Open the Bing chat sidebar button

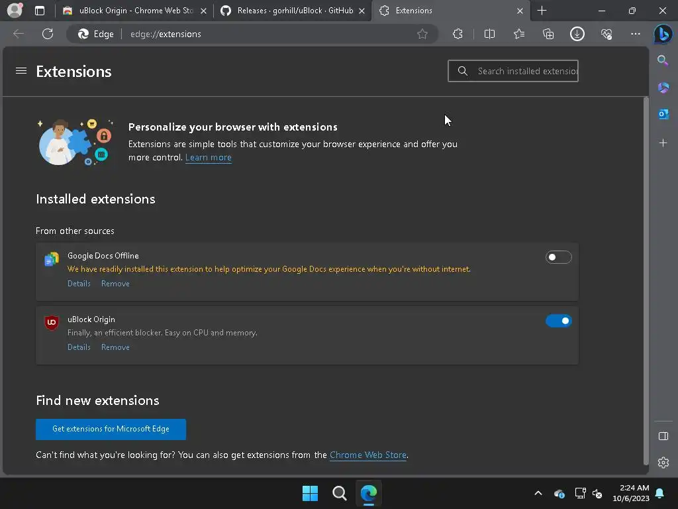coord(663,34)
